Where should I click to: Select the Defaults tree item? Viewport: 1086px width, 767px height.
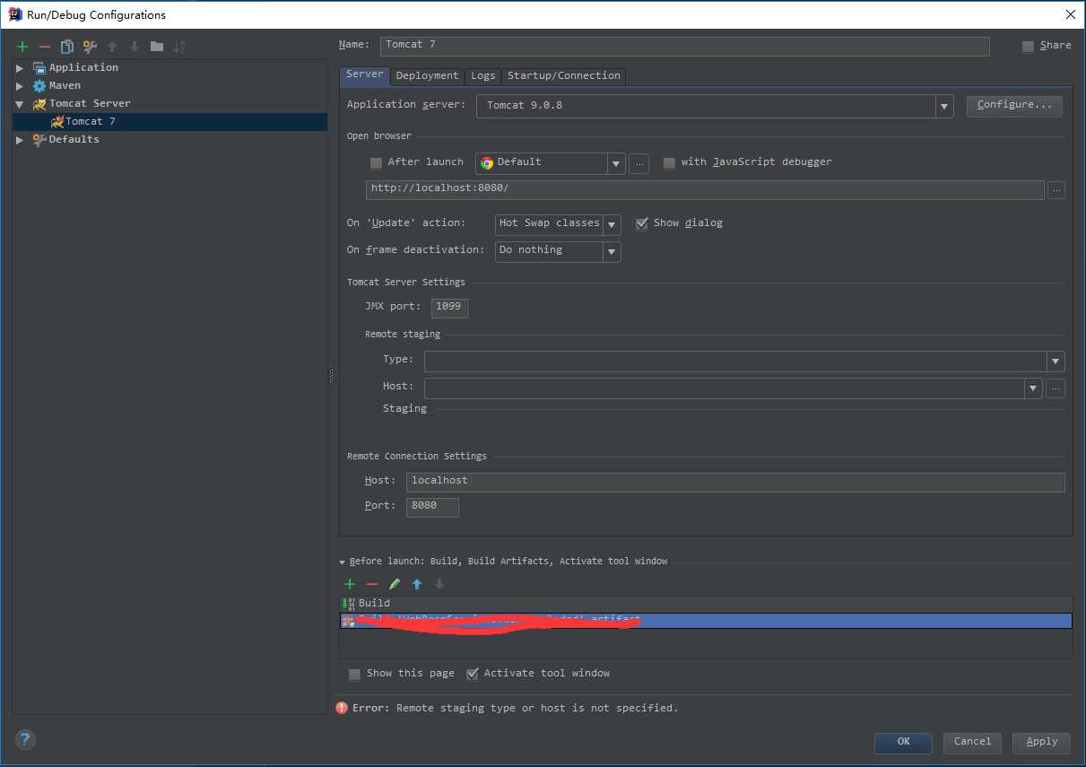(x=74, y=140)
